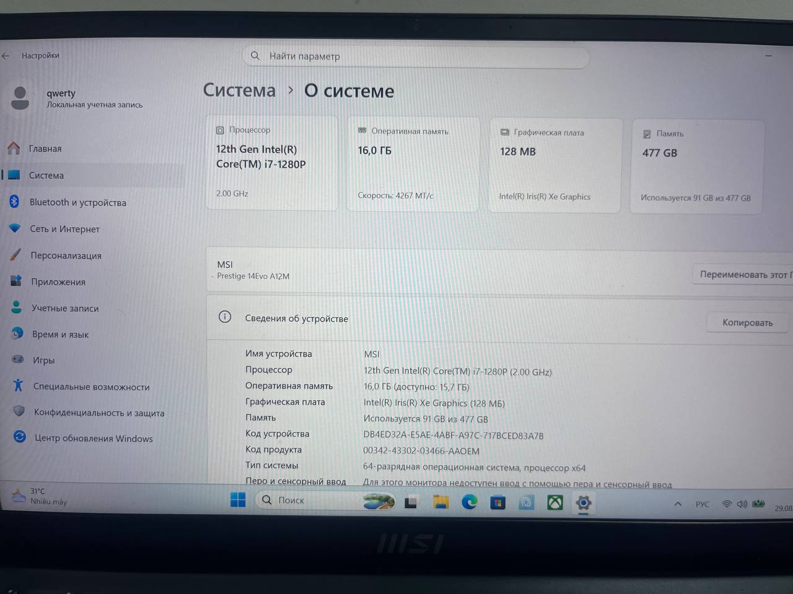Image resolution: width=793 pixels, height=594 pixels.
Task: Click the Время и язык clock icon
Action: (17, 334)
